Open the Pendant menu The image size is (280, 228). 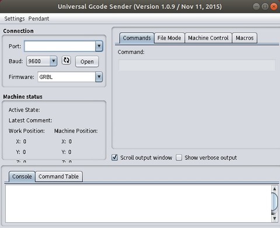38,19
